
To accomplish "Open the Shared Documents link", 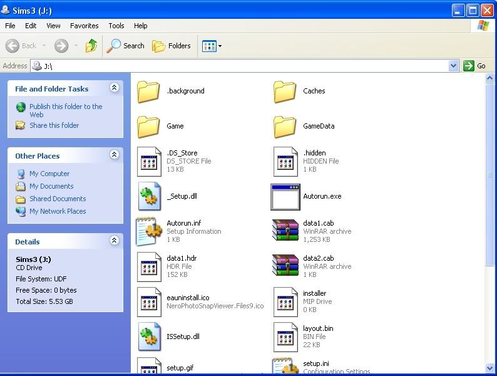I will [58, 199].
